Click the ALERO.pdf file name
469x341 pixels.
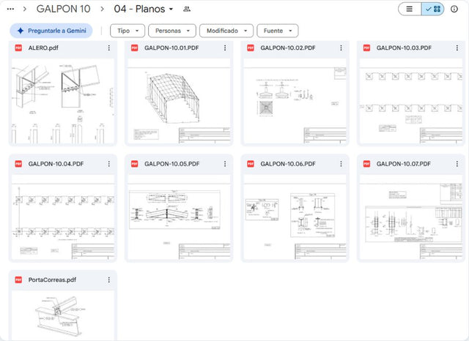tap(43, 48)
